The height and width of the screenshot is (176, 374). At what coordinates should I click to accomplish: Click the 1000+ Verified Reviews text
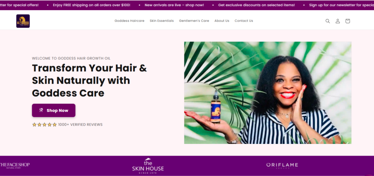(80, 125)
